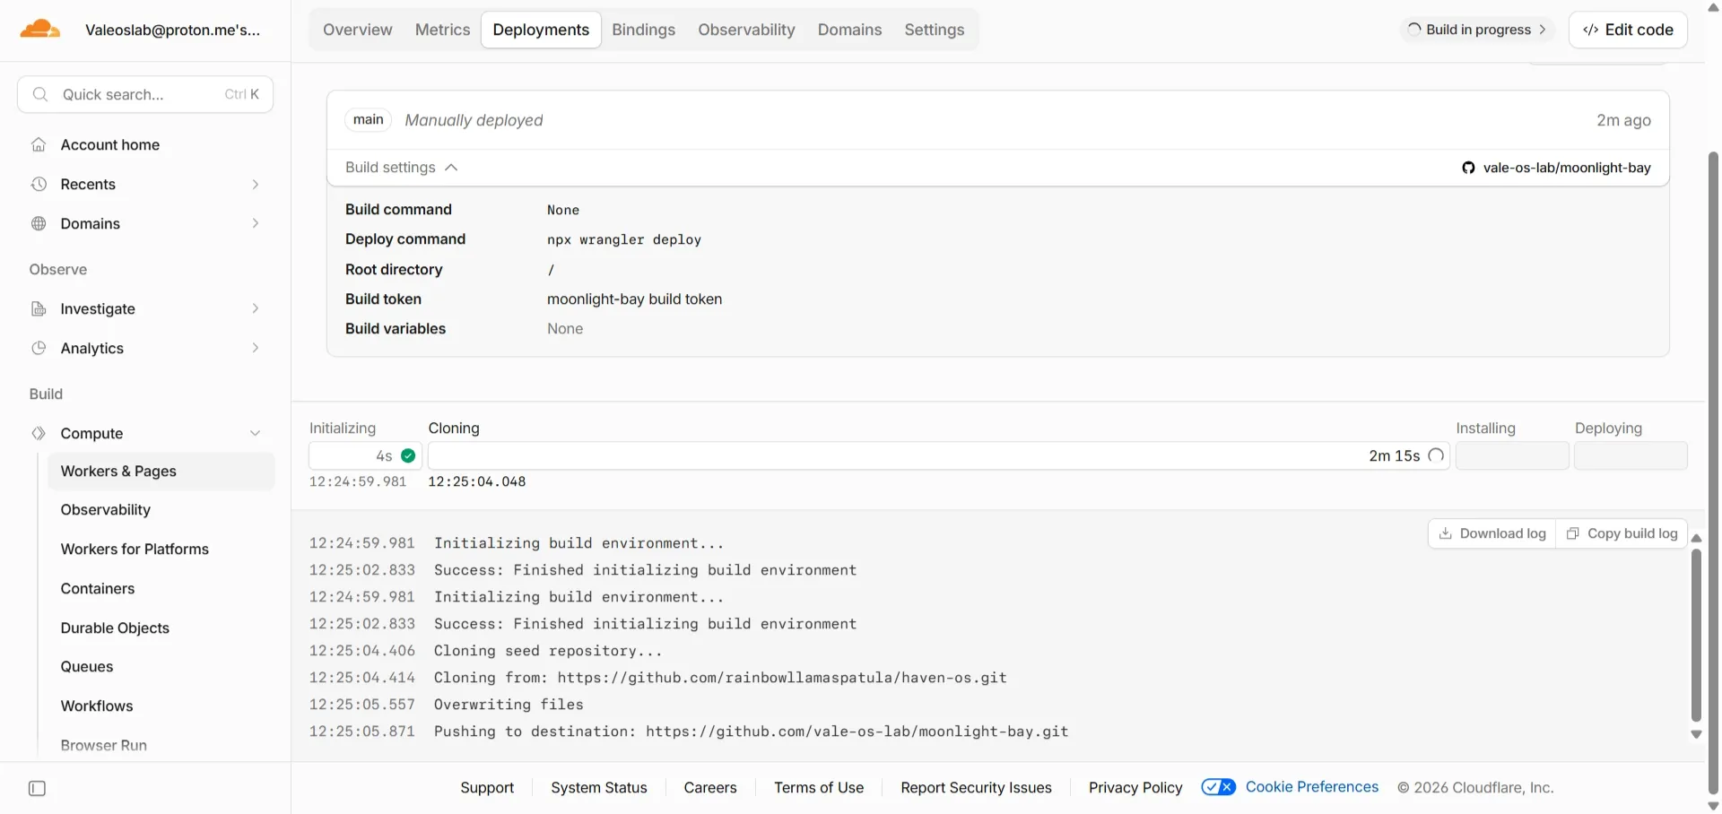The image size is (1722, 814).
Task: Open Report Security Issues link
Action: click(x=976, y=787)
